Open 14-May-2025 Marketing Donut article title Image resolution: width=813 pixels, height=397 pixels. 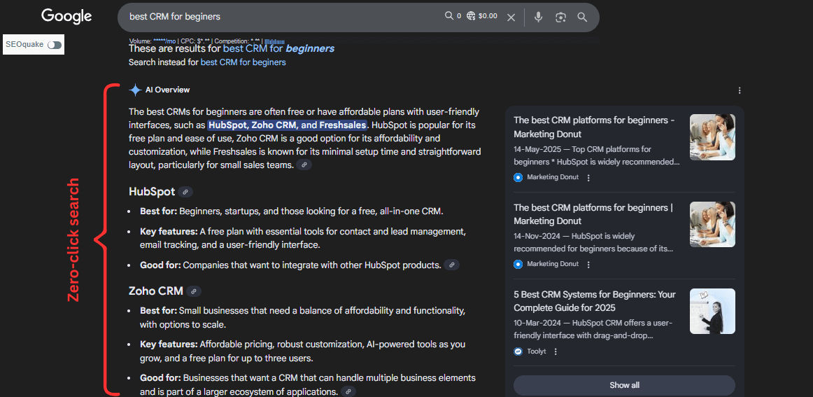point(594,127)
